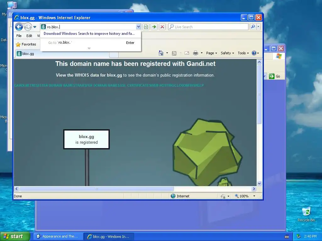Click the IE Forward arrow button
The image size is (322, 241).
28,27
